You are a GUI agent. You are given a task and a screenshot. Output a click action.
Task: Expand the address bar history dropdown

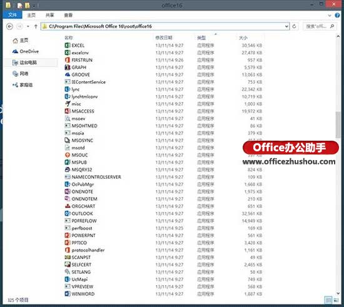pos(286,26)
